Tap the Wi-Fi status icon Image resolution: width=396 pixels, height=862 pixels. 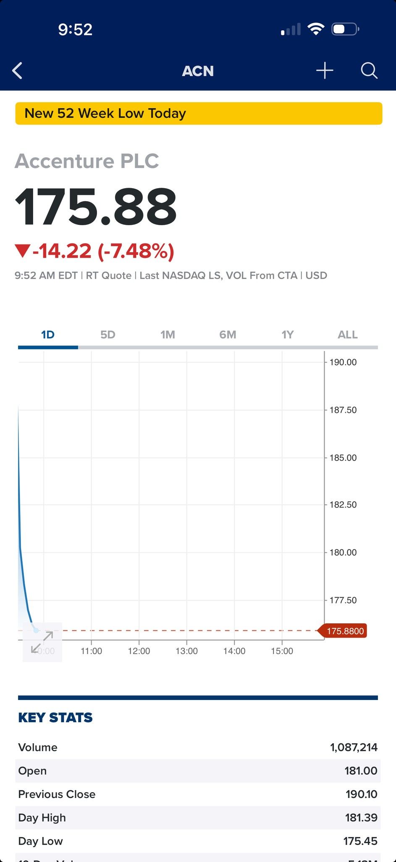tap(315, 29)
